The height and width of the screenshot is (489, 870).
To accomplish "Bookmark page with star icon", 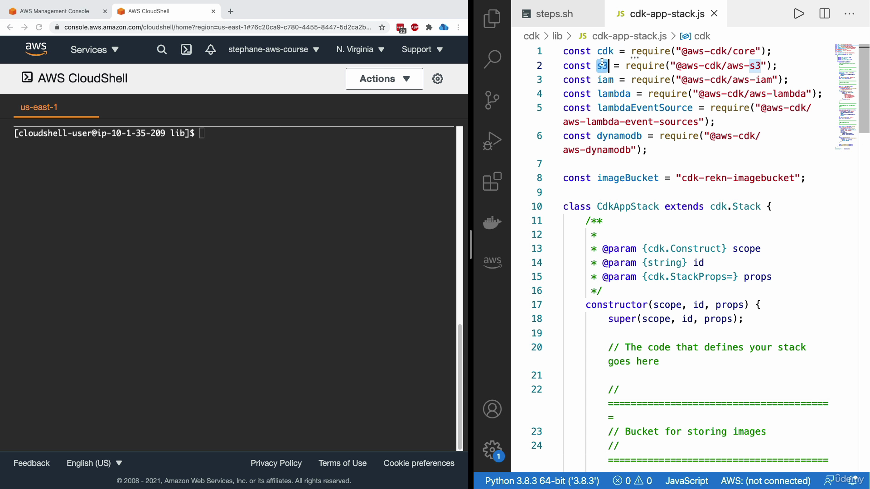I will [382, 27].
